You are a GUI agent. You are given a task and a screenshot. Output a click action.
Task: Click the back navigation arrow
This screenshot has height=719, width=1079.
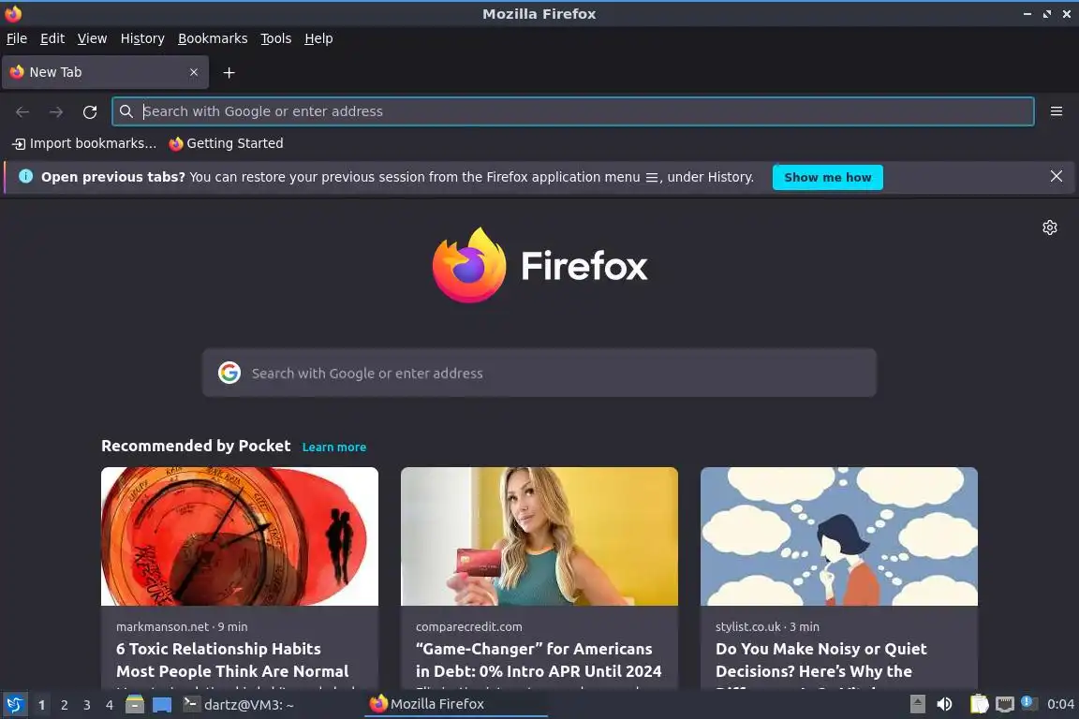(22, 111)
